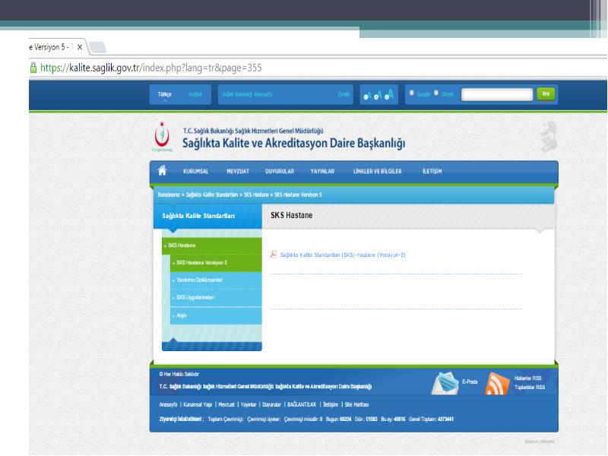Open the İLETİŞİM menu

(x=432, y=171)
